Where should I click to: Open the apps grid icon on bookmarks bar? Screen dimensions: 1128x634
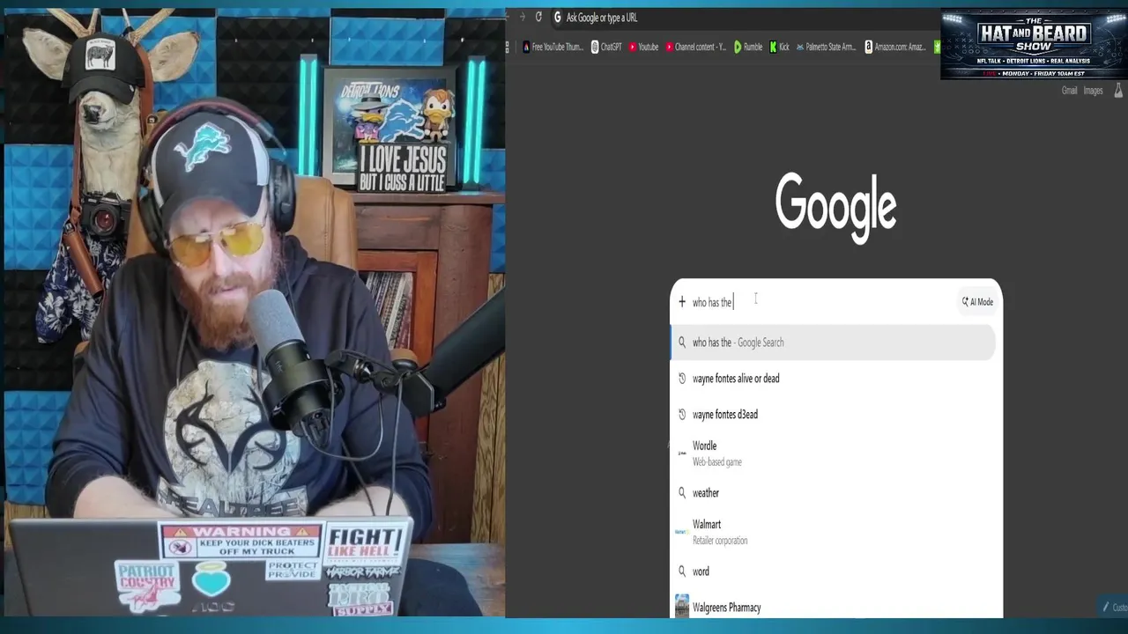point(508,47)
